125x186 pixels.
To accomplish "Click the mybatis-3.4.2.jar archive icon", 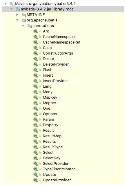I will pos(18,9).
